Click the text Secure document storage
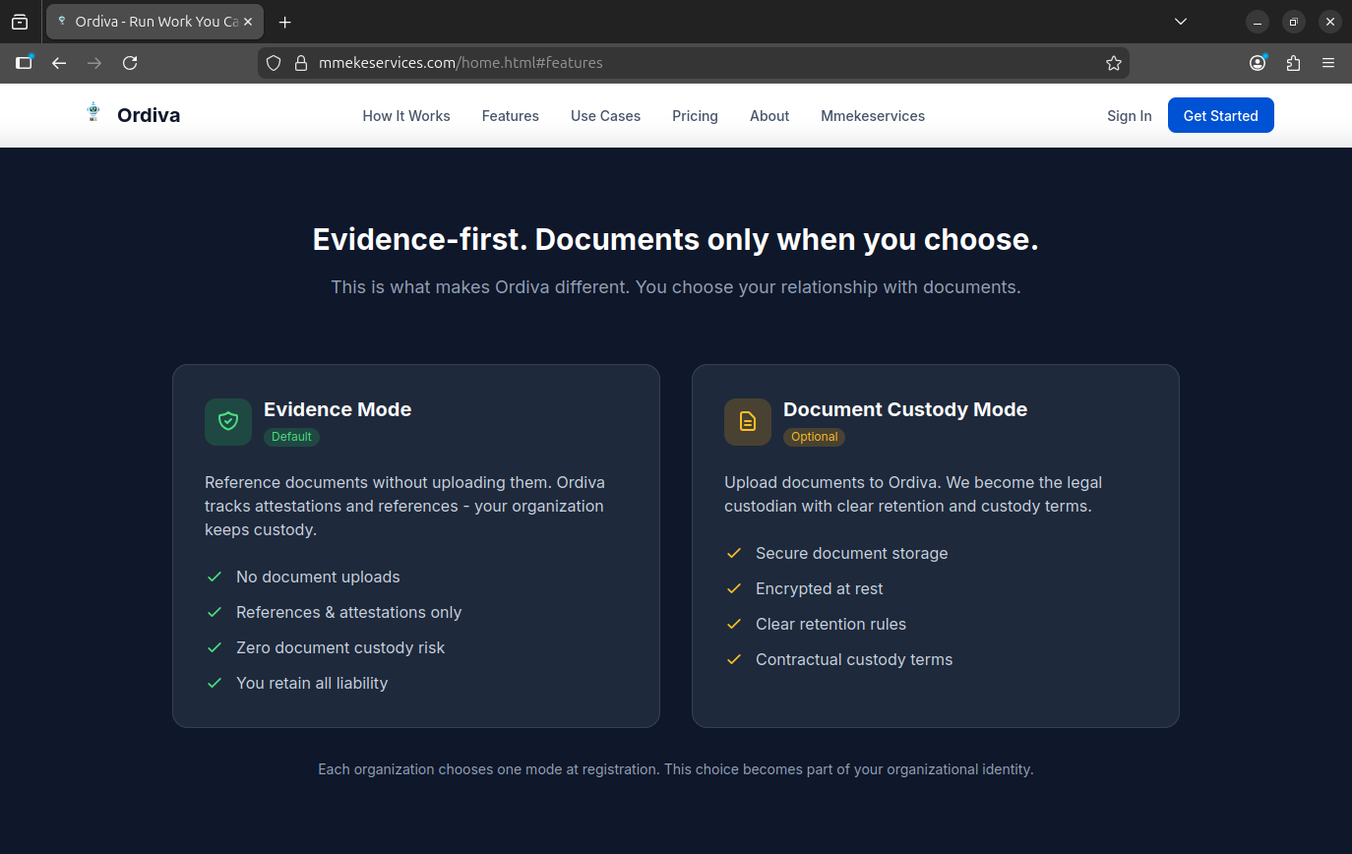The width and height of the screenshot is (1352, 854). click(851, 553)
